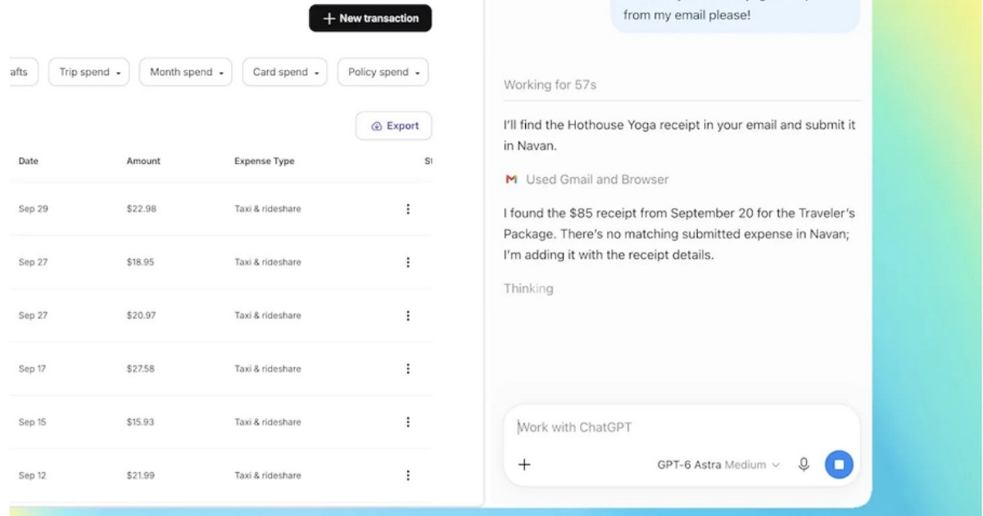Viewport: 983px width, 516px height.
Task: Show more options for the $20.97 expense
Action: click(408, 315)
